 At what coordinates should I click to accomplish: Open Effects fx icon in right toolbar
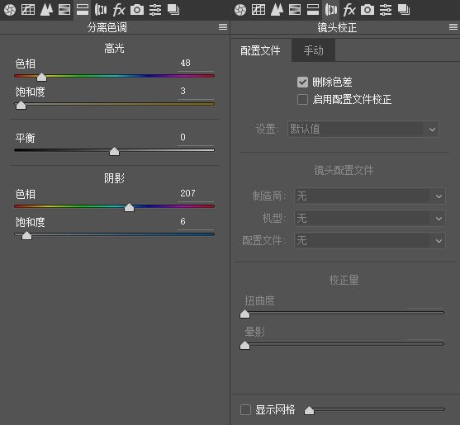pos(349,10)
